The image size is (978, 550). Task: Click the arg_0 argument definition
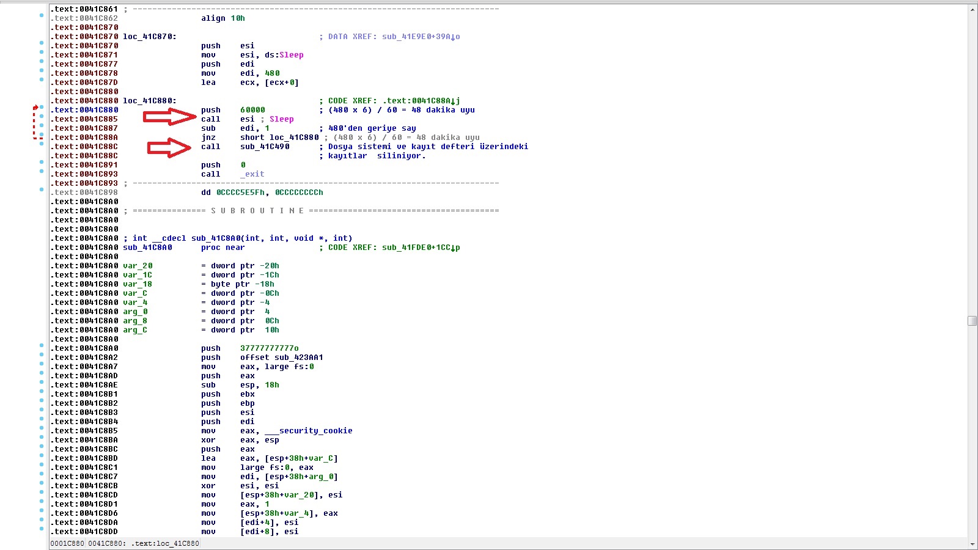click(x=196, y=312)
